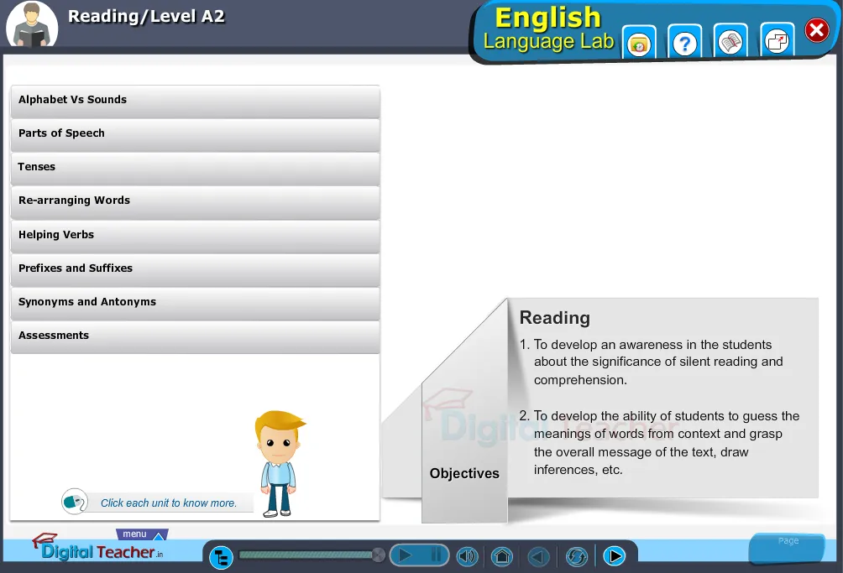Click the reader avatar icon in header

click(x=32, y=24)
